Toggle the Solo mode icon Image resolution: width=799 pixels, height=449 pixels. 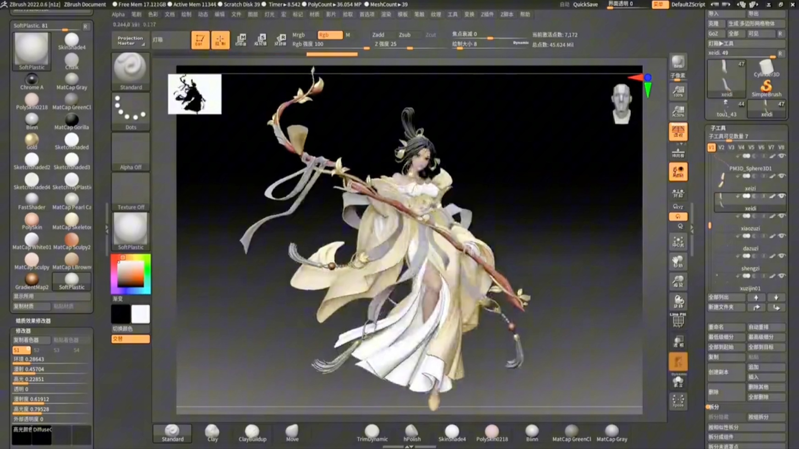[x=678, y=381]
